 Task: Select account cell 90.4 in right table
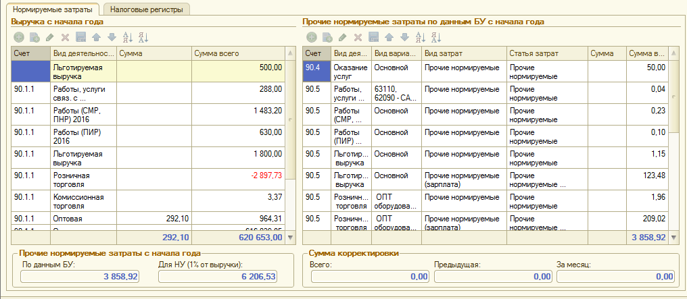pyautogui.click(x=316, y=71)
